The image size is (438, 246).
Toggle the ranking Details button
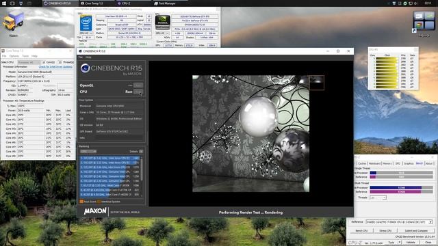click(x=141, y=152)
